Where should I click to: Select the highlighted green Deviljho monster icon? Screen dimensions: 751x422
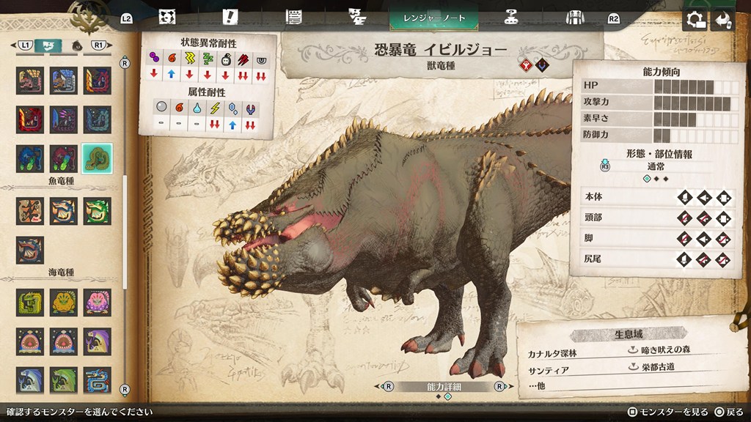(97, 158)
